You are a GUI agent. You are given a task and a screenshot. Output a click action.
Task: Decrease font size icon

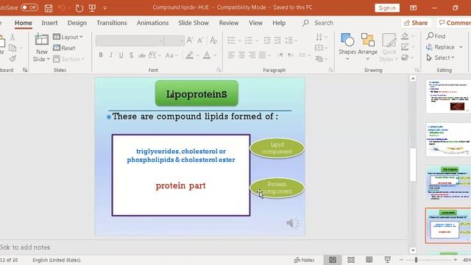tap(200, 40)
